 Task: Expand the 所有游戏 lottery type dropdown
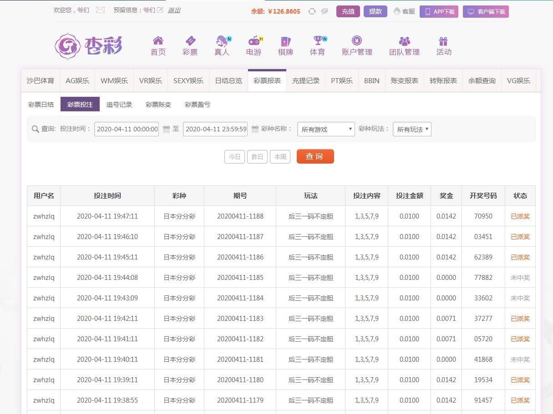tap(325, 129)
